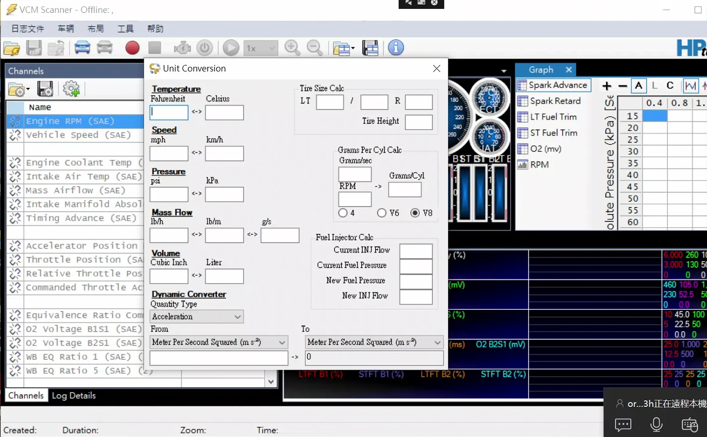Click the engine diagnostics toolbar icon

tap(182, 48)
